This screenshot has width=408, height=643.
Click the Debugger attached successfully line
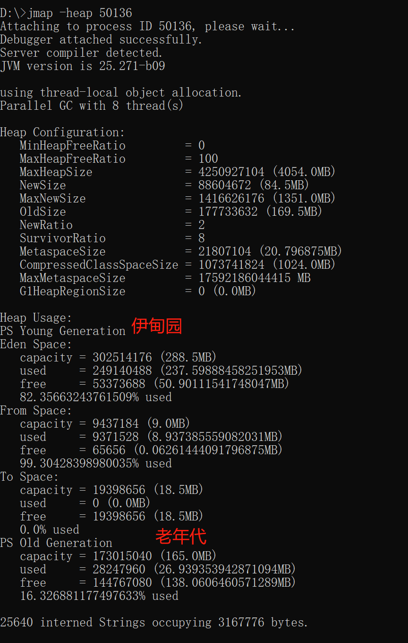101,39
